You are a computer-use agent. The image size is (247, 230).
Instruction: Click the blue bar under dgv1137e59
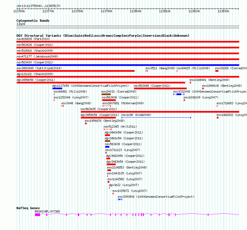57,88
